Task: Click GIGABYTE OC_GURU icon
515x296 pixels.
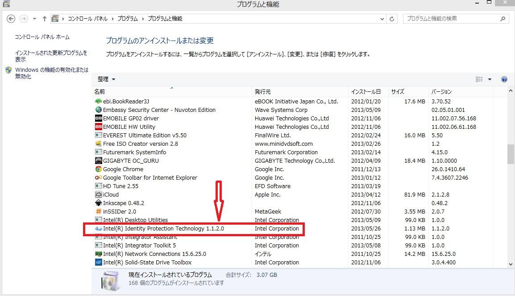Action: (98, 160)
